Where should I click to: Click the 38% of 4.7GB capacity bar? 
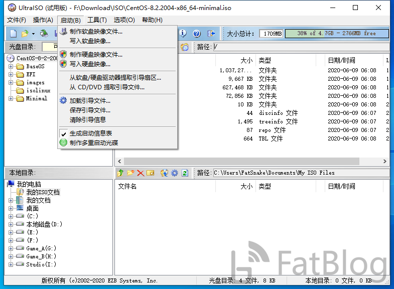click(337, 34)
